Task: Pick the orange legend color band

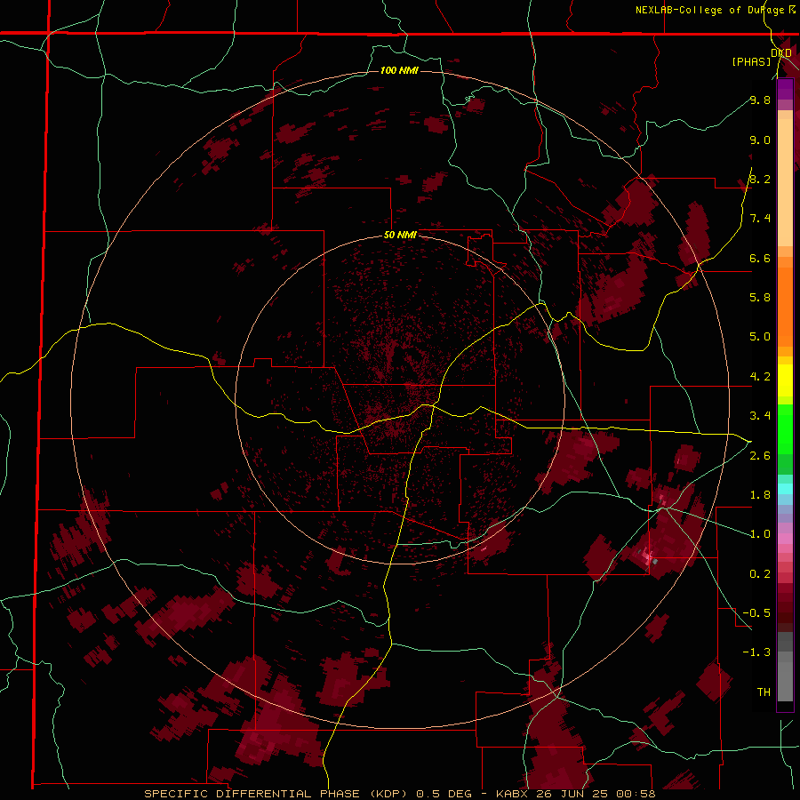Action: (785, 306)
